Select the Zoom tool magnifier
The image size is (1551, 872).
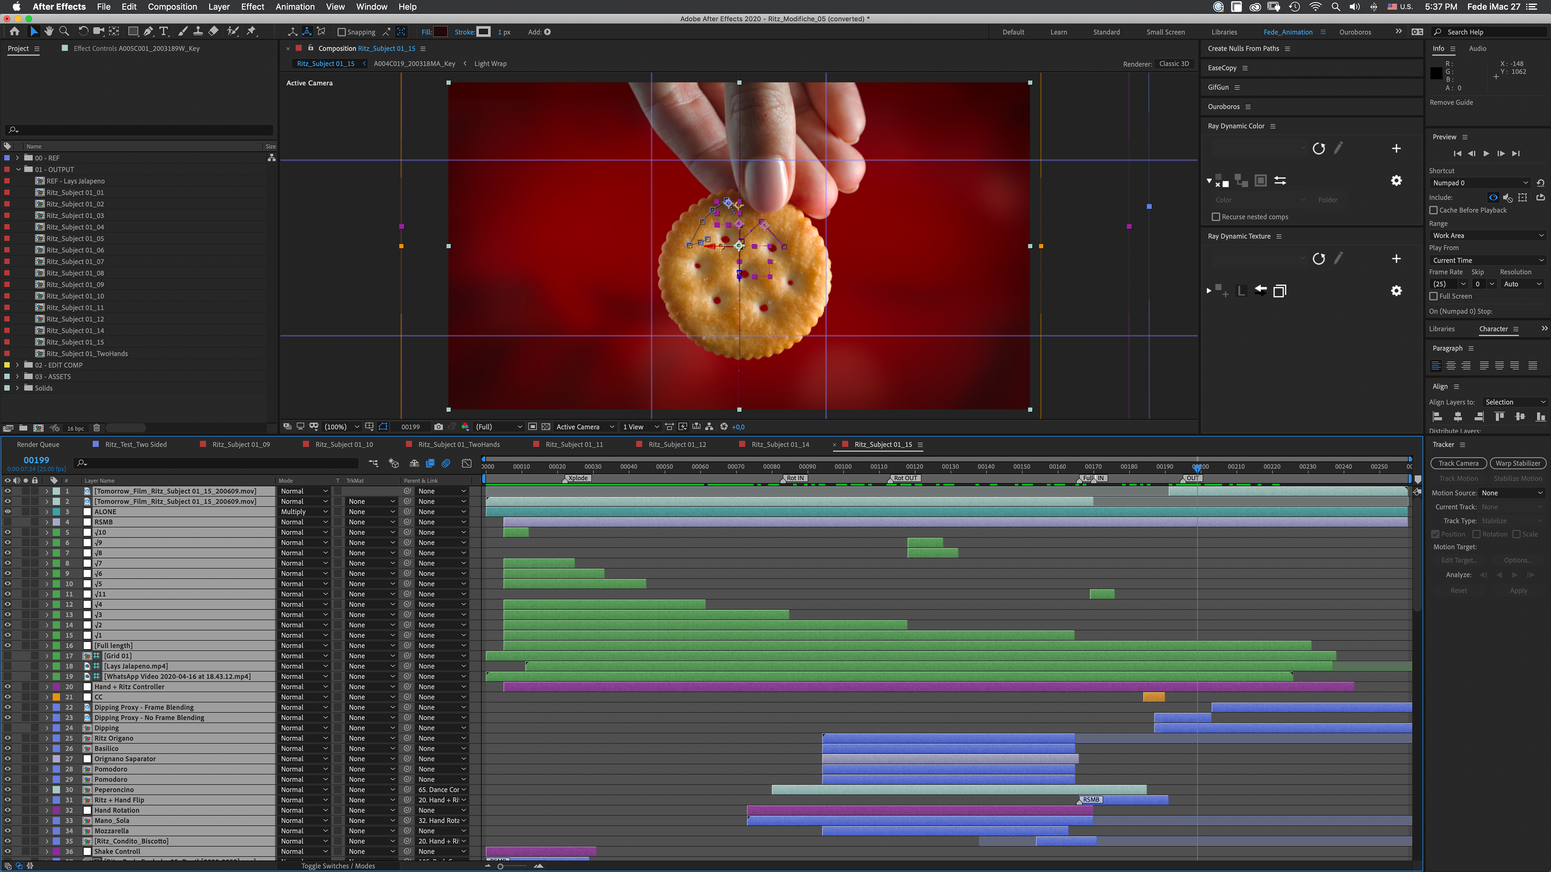tap(64, 31)
